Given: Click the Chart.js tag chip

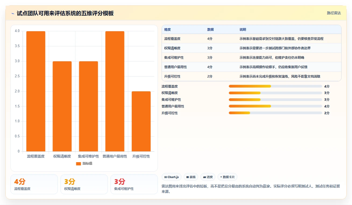Looking at the screenshot, I should pyautogui.click(x=172, y=177).
